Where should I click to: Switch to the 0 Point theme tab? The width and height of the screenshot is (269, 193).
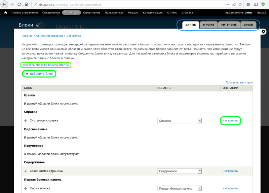pyautogui.click(x=208, y=25)
